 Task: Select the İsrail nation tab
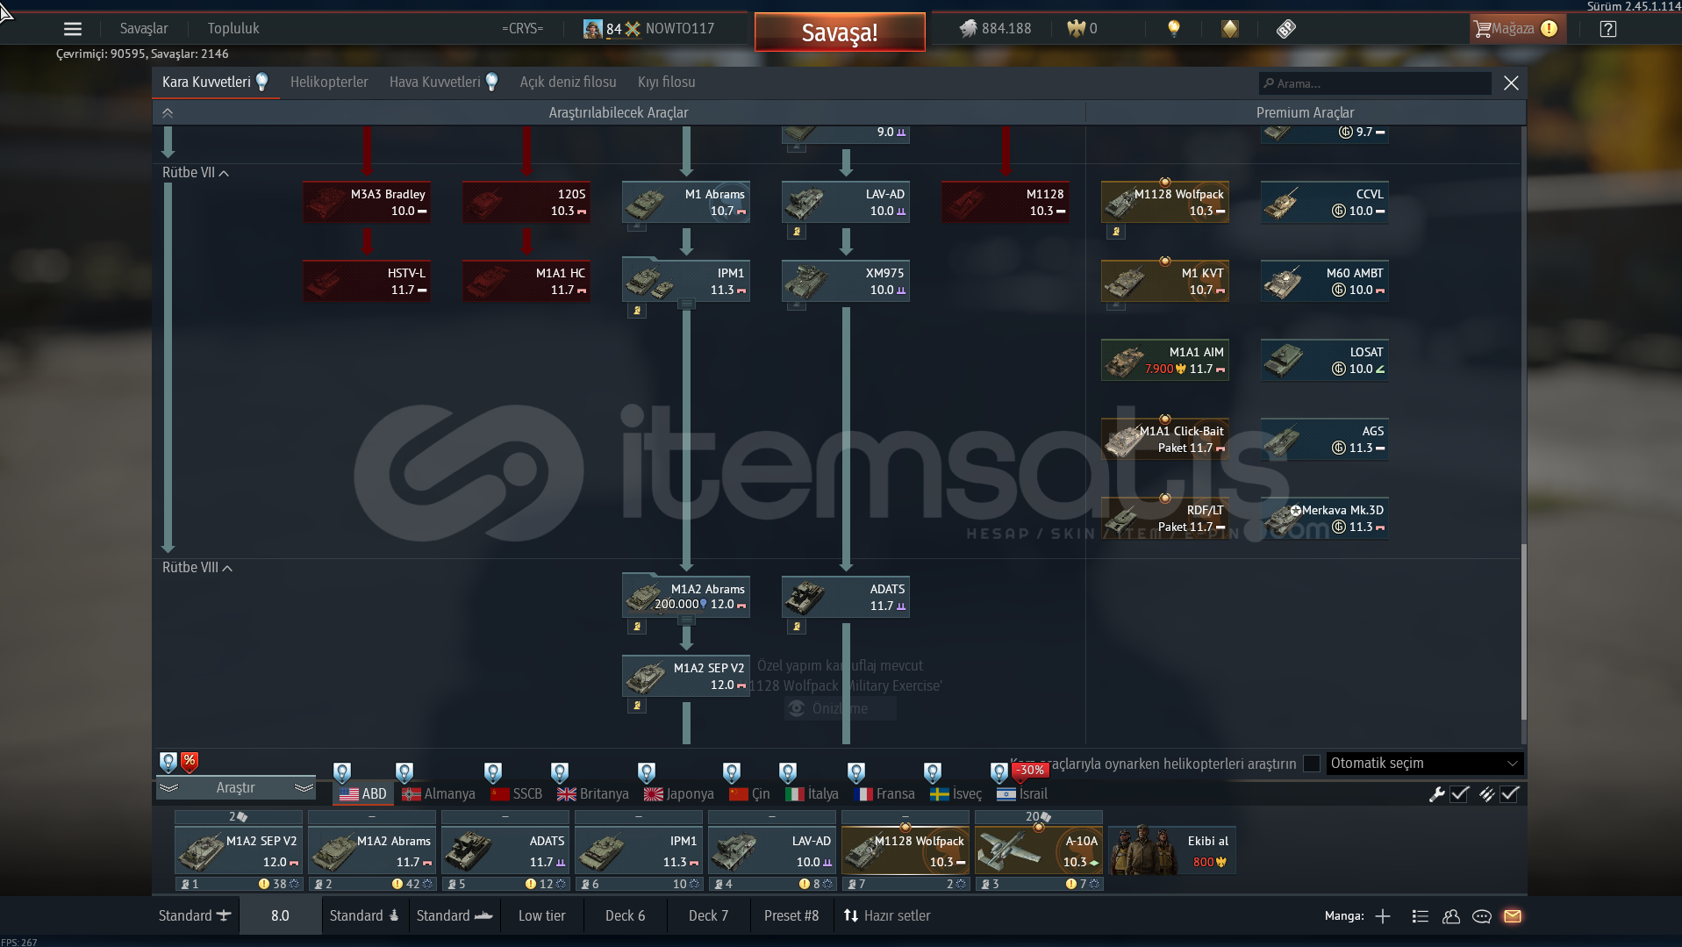pos(1022,793)
